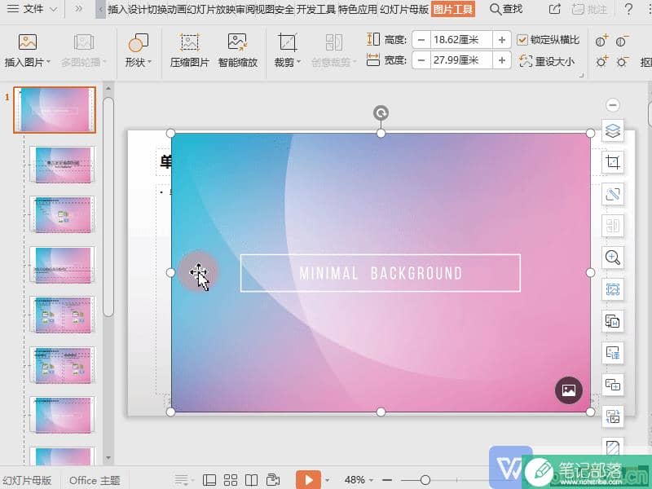Decrease picture height with minus button
This screenshot has height=489, width=652.
click(421, 40)
